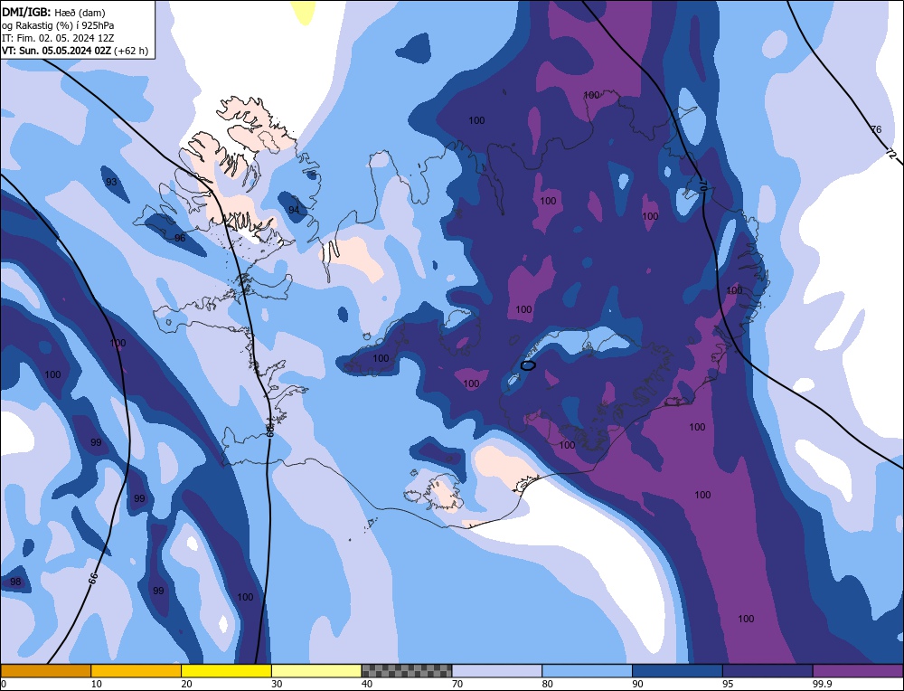Click the humidity value '96' on the map

click(180, 238)
